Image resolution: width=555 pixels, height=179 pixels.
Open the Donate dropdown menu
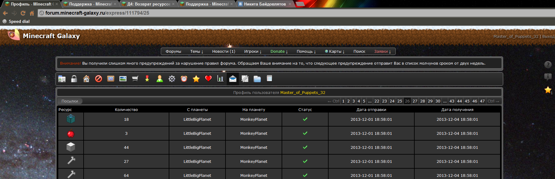(x=279, y=52)
